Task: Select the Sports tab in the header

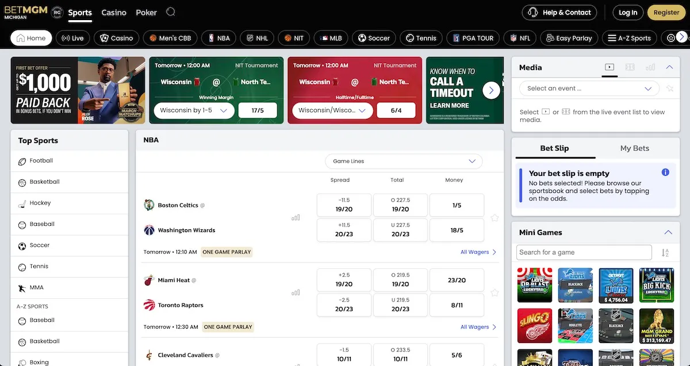Action: click(80, 13)
